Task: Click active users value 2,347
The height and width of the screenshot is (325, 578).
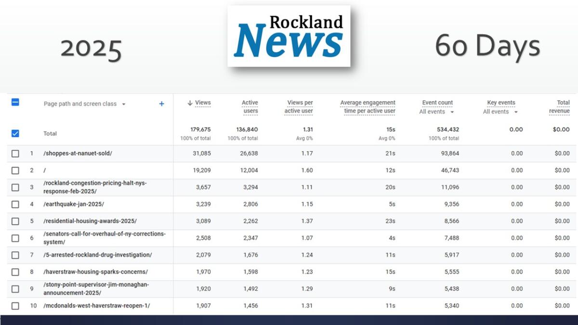Action: click(x=250, y=238)
